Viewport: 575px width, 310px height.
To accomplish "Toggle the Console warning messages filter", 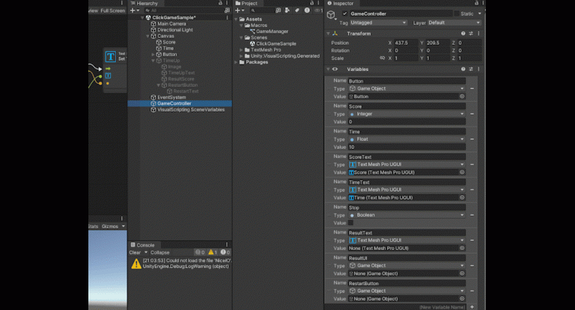I will point(213,252).
